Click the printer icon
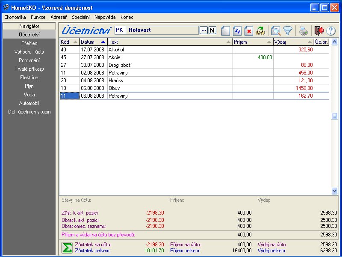Viewport: 342px width, 257px height. click(x=303, y=31)
